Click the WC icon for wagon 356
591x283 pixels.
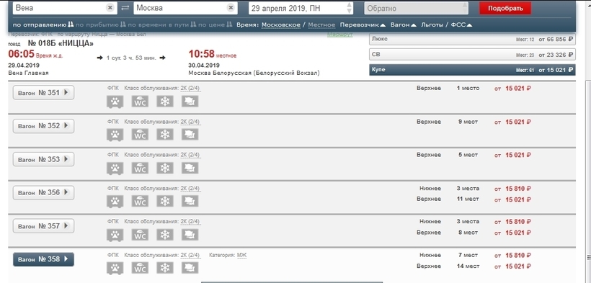tap(140, 201)
